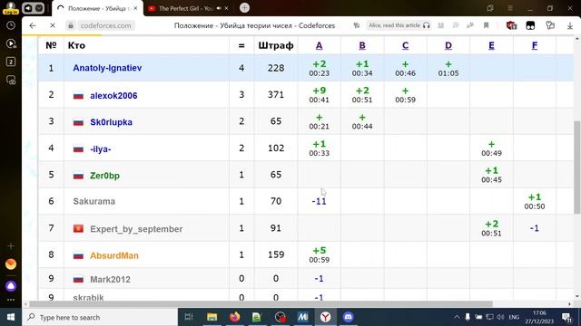The width and height of the screenshot is (581, 326).
Task: Show open tabs counter in the sidebar
Action: (x=11, y=62)
